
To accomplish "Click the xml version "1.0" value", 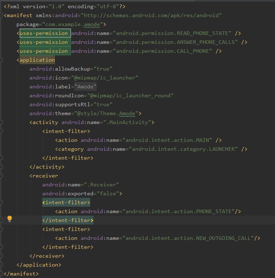I will point(56,6).
